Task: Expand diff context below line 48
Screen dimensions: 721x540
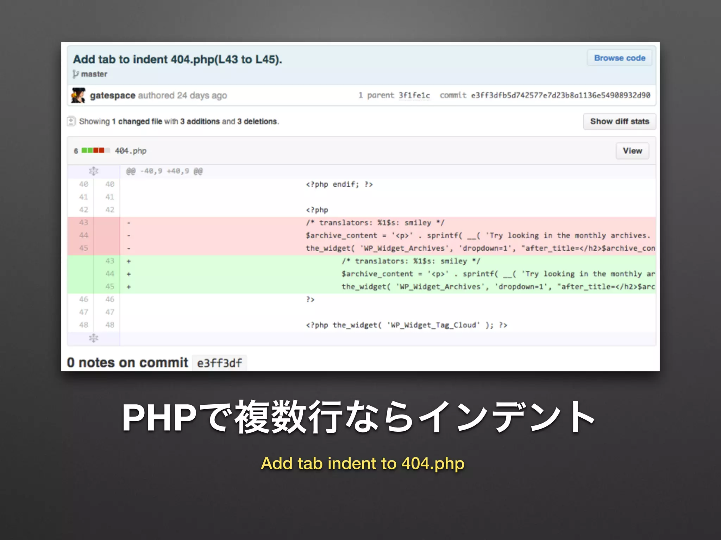Action: tap(93, 338)
